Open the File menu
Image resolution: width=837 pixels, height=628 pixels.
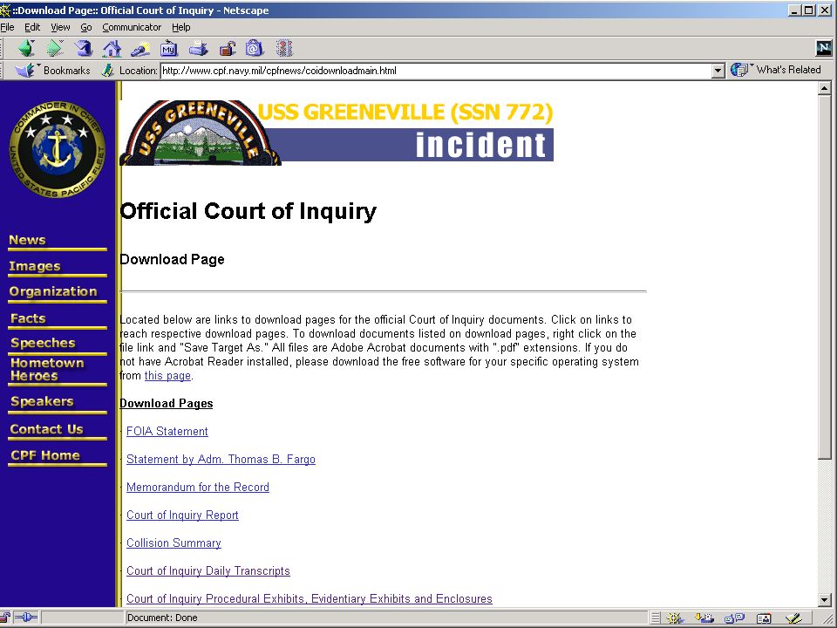[7, 27]
